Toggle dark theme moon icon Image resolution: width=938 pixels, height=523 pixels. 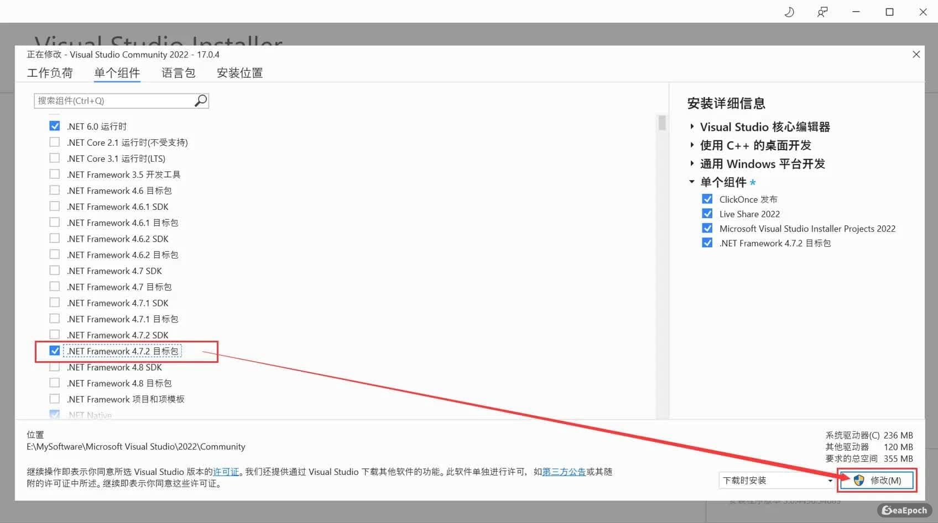[789, 12]
